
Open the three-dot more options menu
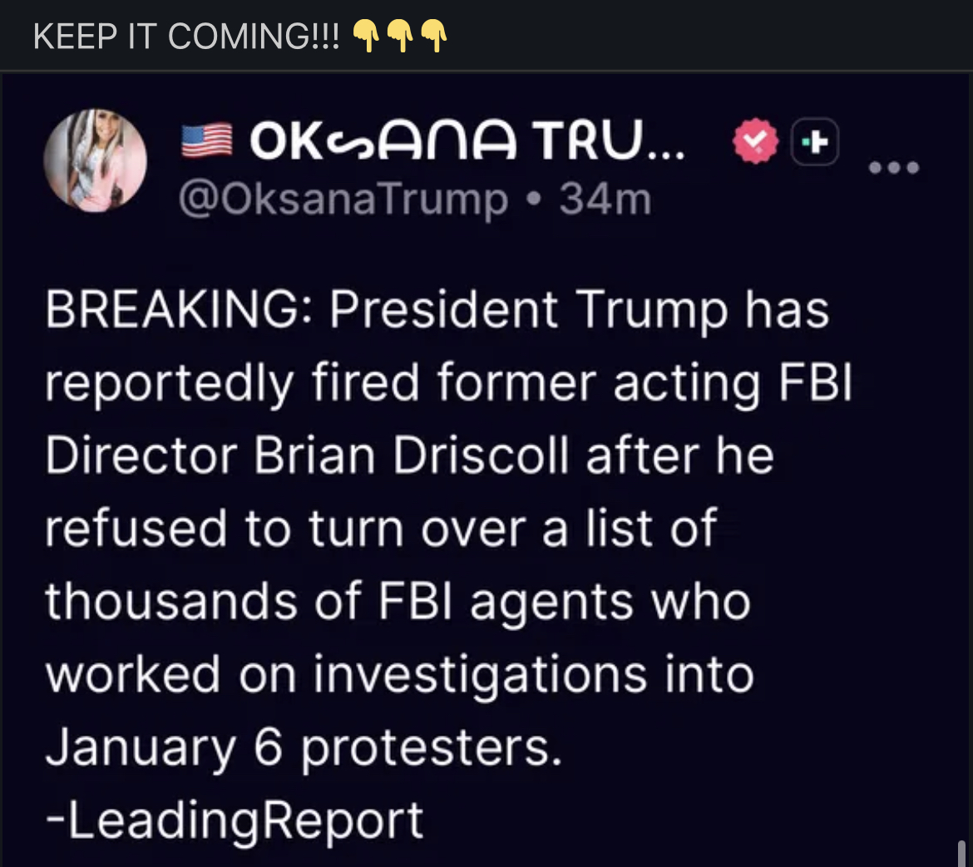coord(894,169)
